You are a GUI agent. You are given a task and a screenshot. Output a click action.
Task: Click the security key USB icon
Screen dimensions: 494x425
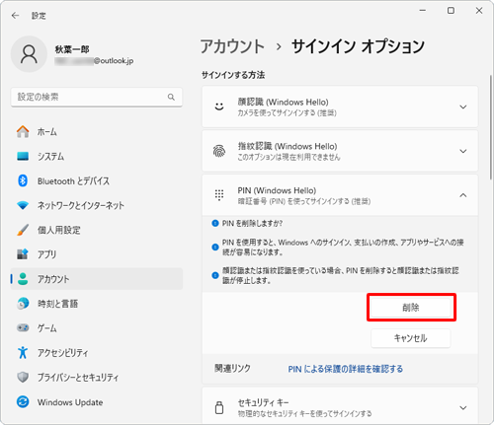coord(219,407)
